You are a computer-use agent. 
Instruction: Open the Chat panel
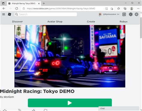click(119, 108)
